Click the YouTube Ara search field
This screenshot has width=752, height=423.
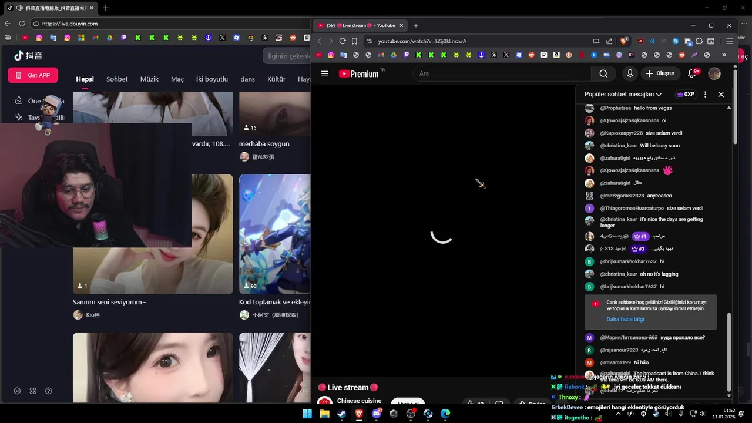coord(502,73)
